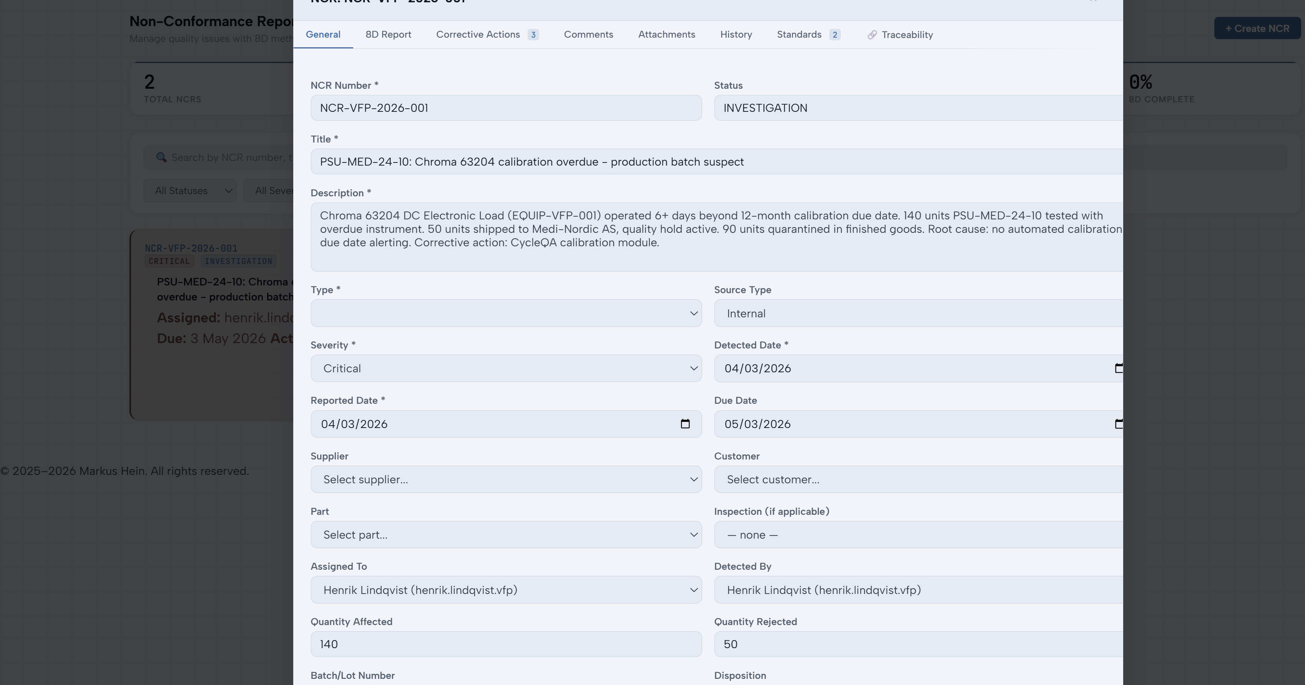Click the Detected Date field value
Screen dimensions: 1305x685
757,368
